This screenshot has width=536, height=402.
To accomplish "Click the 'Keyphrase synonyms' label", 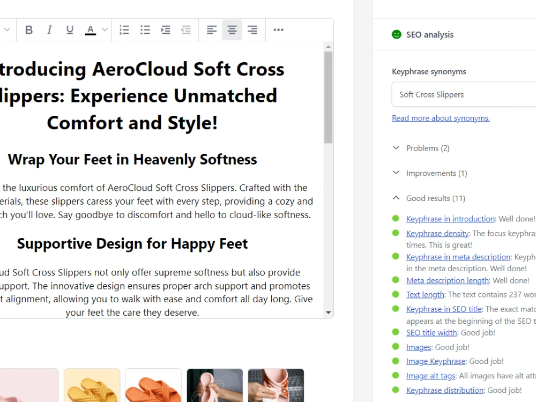I will [x=429, y=71].
